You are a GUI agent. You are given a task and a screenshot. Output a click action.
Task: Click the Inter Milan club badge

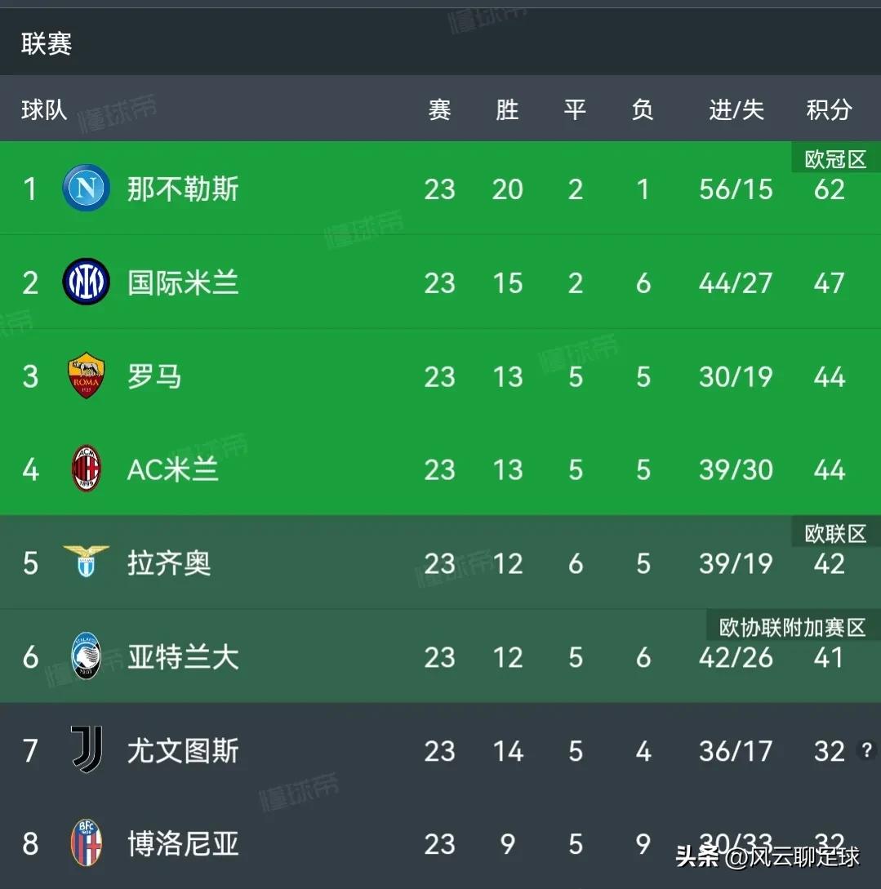[86, 282]
